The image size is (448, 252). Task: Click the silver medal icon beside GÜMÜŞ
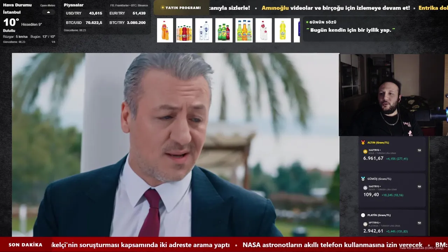point(363,179)
